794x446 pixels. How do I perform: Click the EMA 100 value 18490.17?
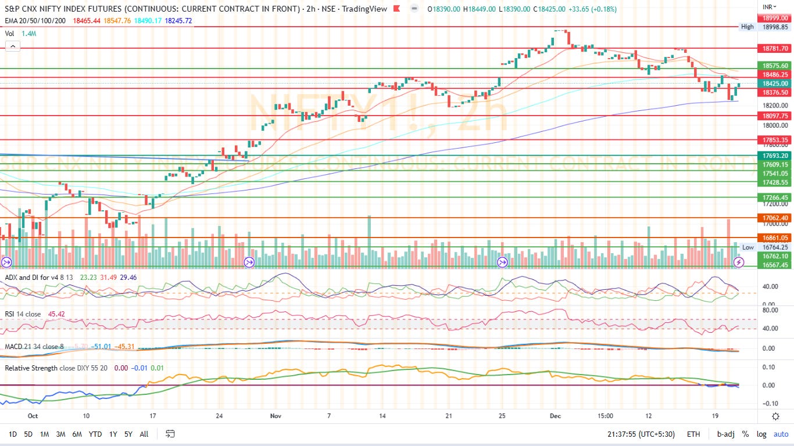coord(148,20)
